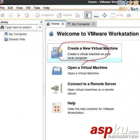140x140 pixels.
Task: Click the new virtual machine icon
Action: tap(57, 53)
